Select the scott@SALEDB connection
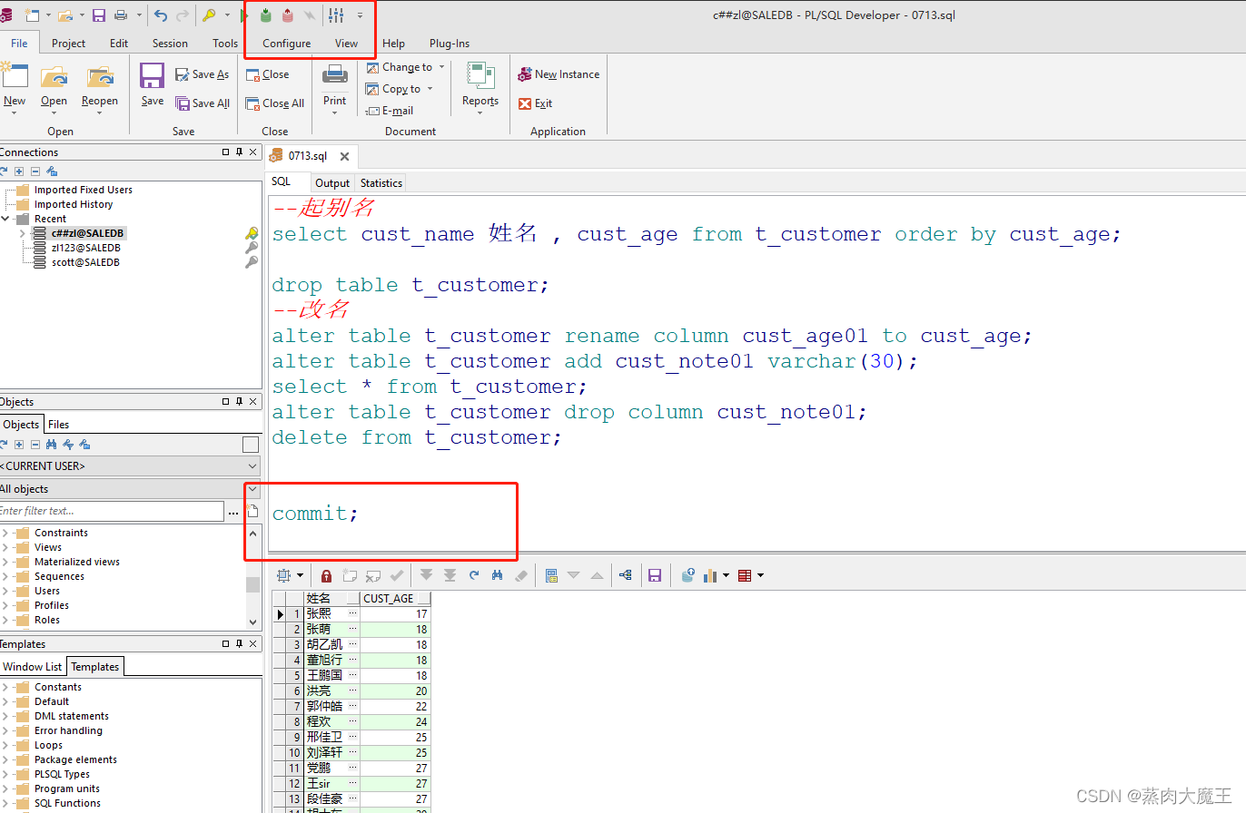Viewport: 1246px width, 813px height. (85, 262)
